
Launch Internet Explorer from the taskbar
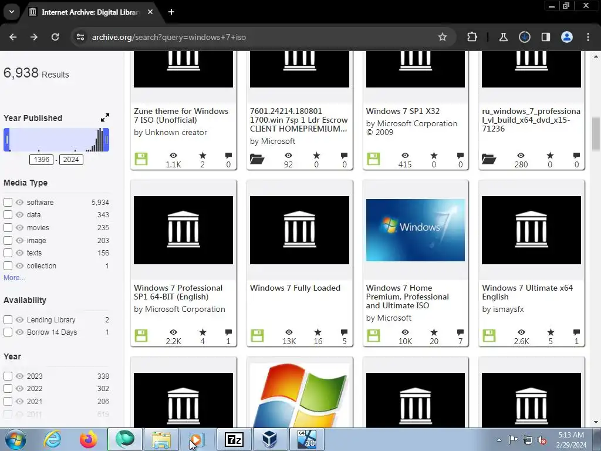coord(52,439)
